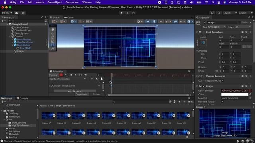
Task: Open the GameObject menu
Action: pos(55,2)
